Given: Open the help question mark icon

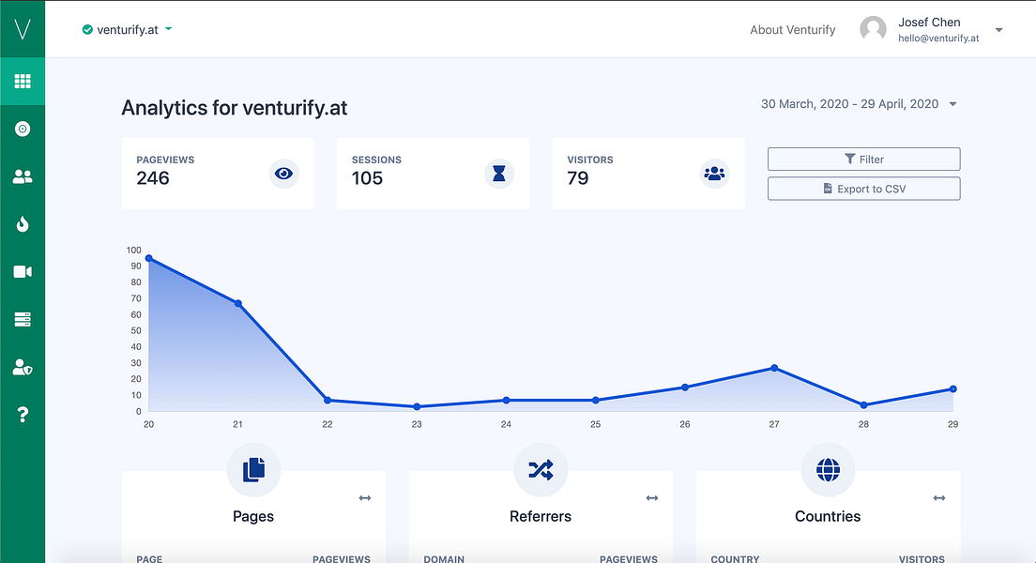Looking at the screenshot, I should [x=23, y=415].
